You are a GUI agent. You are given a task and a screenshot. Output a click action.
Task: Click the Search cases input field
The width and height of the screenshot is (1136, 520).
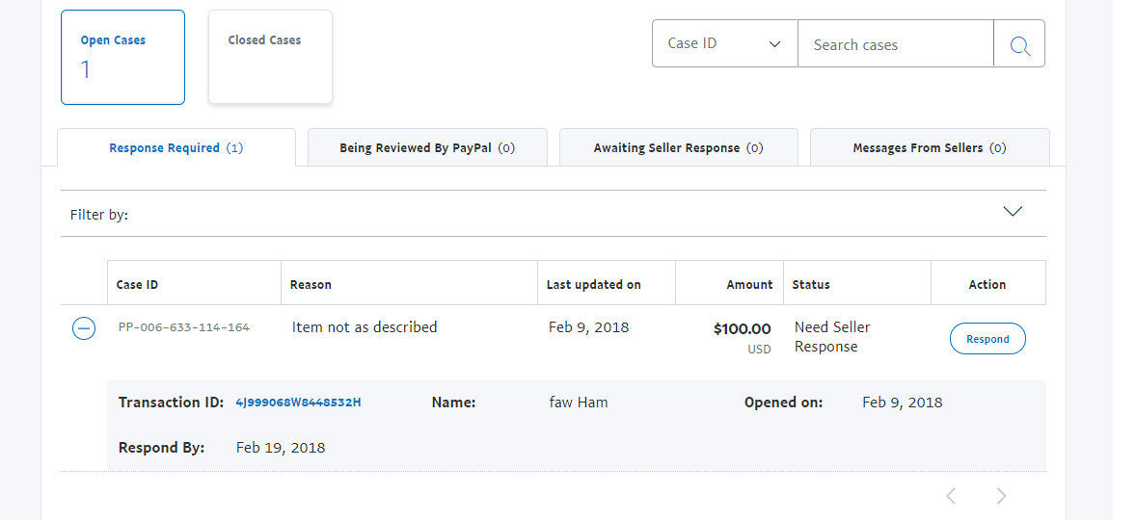click(x=895, y=44)
